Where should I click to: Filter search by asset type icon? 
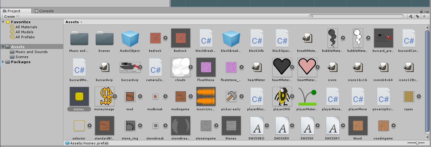[410, 16]
